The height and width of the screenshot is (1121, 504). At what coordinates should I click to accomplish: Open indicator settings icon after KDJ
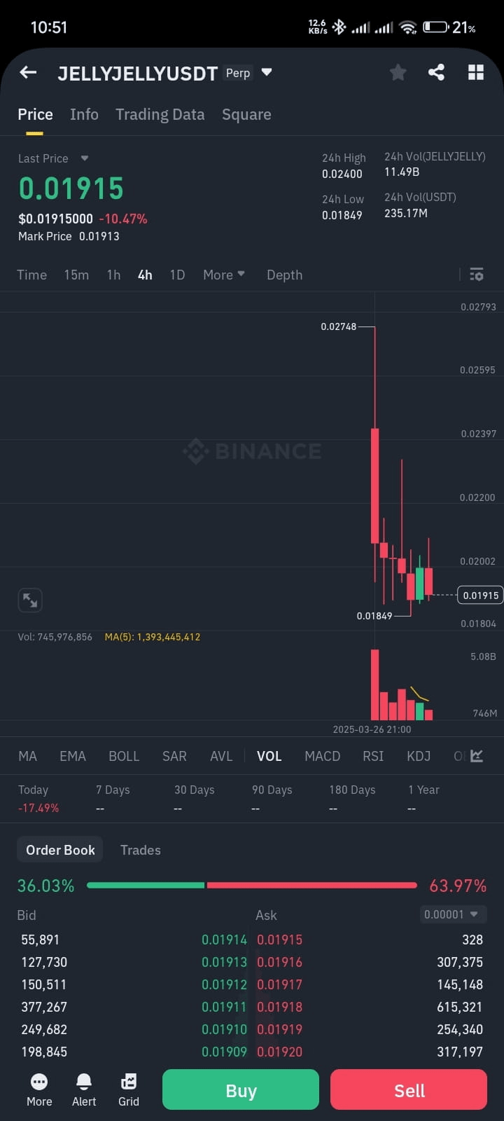pos(477,756)
